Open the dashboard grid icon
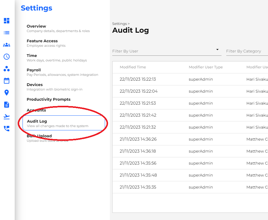This screenshot has height=220, width=268. [x=7, y=21]
